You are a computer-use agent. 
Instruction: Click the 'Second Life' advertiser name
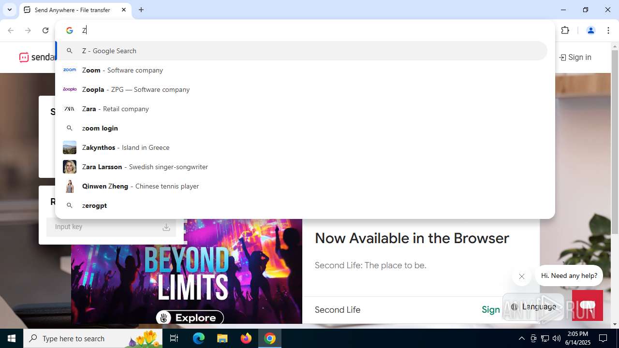338,310
